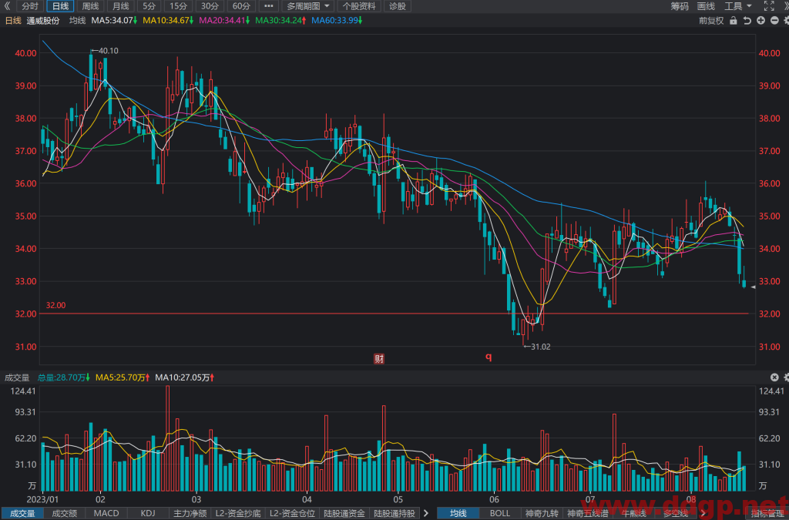This screenshot has width=789, height=520.
Task: Close the 成交量 volume sub-panel
Action: click(774, 377)
